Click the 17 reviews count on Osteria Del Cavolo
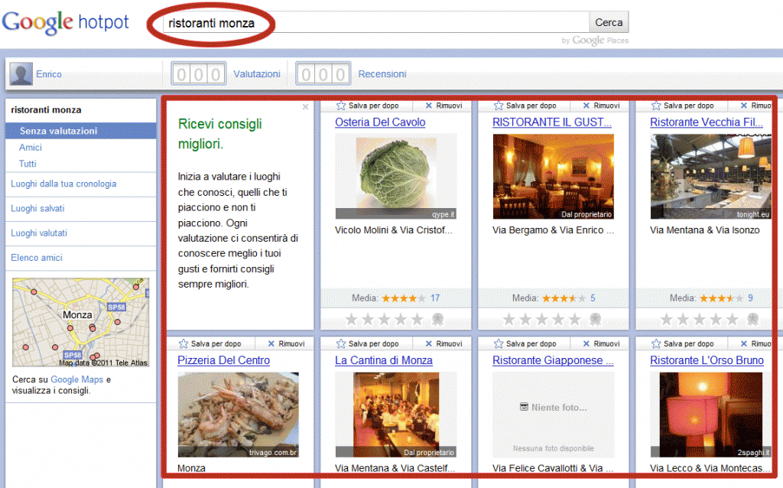This screenshot has height=488, width=783. point(435,298)
